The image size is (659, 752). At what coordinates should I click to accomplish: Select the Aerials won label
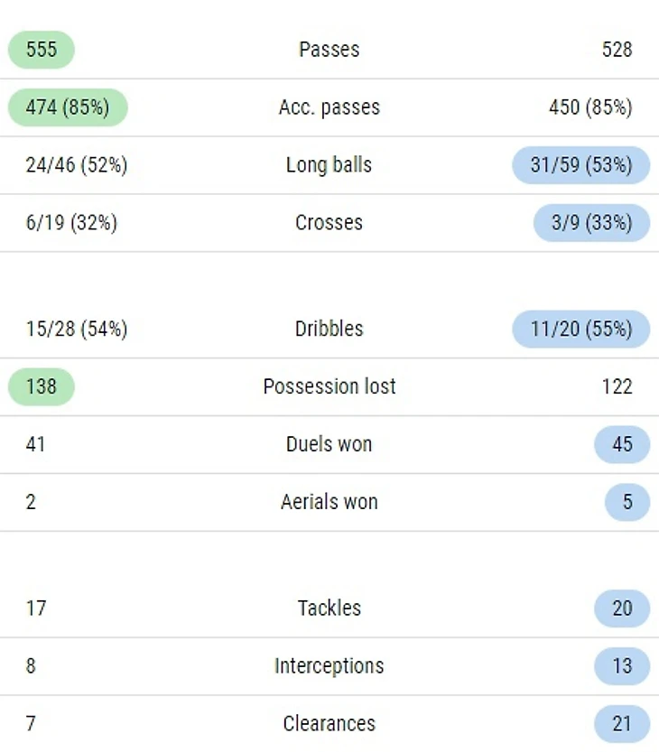click(329, 503)
